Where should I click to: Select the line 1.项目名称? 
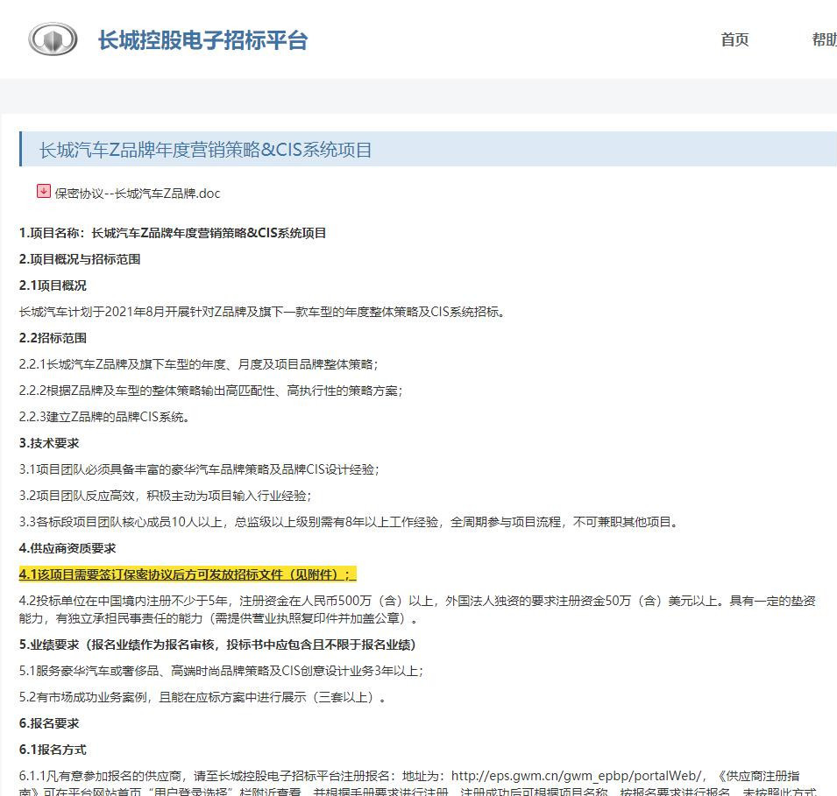point(173,233)
